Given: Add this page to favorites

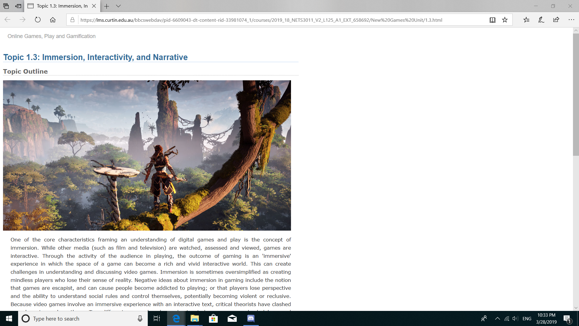Looking at the screenshot, I should [505, 20].
